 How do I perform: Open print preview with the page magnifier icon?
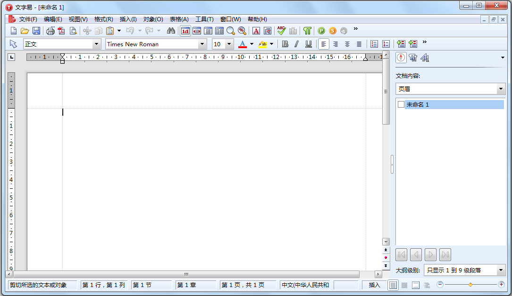click(73, 31)
